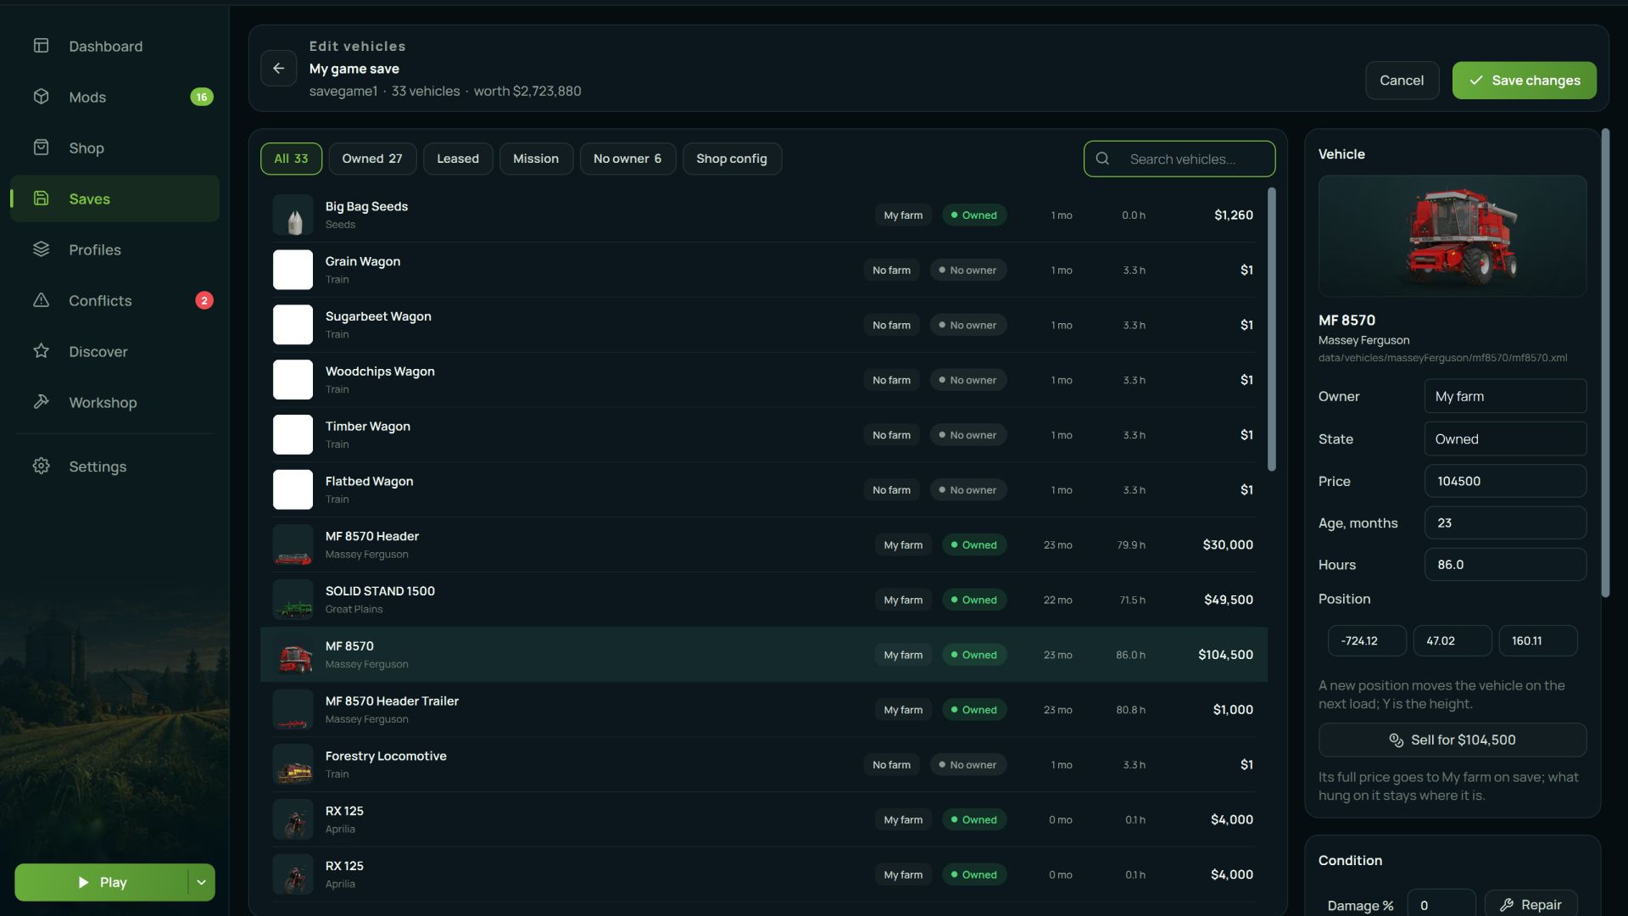This screenshot has width=1628, height=916.
Task: Open Dashboard from sidebar icon
Action: pyautogui.click(x=41, y=46)
